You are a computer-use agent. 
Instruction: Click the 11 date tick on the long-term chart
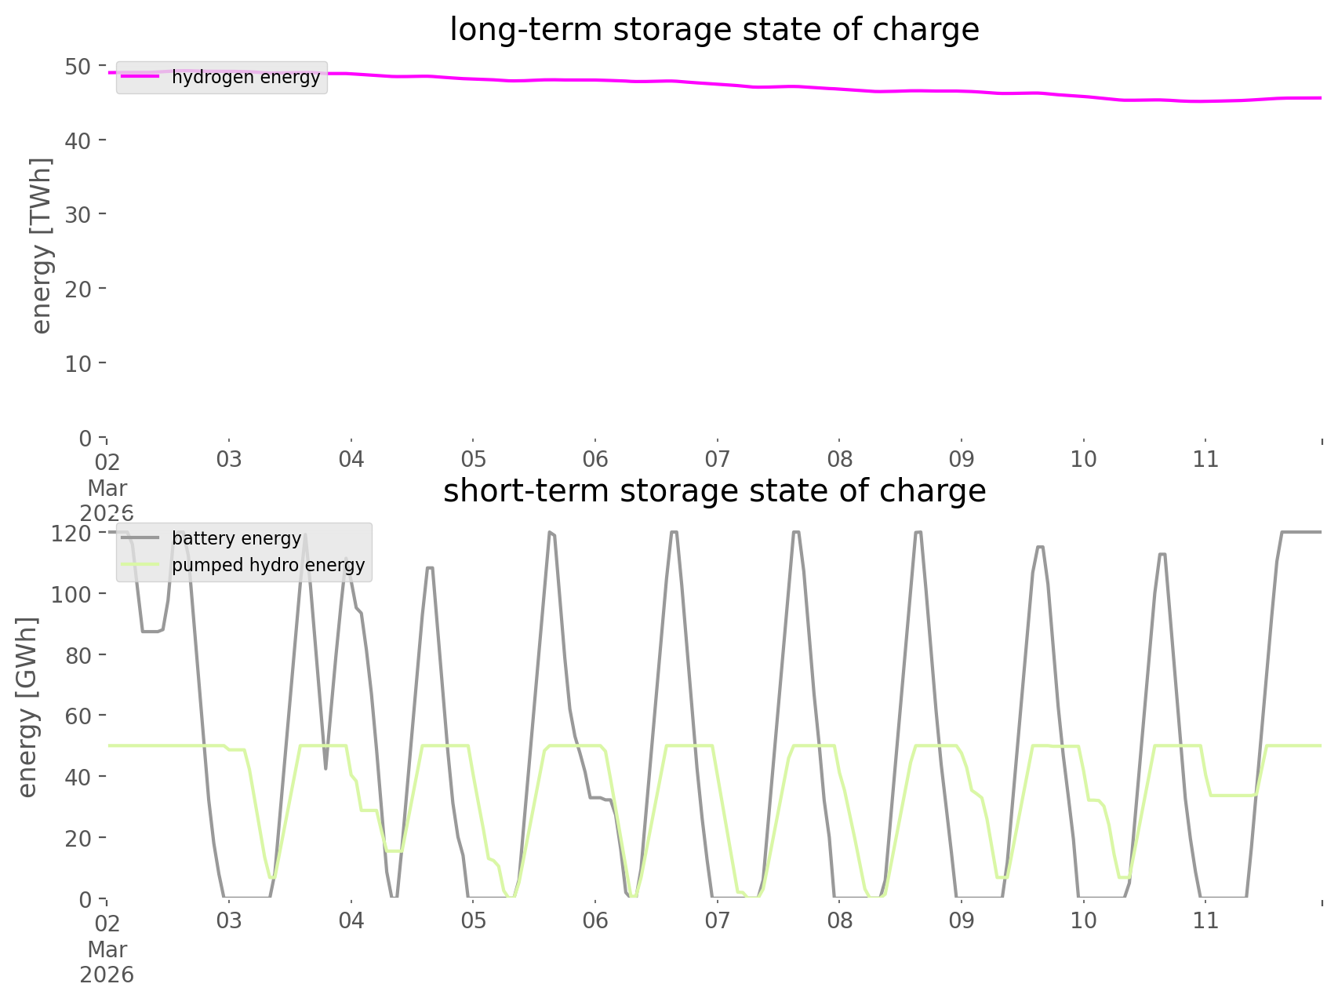coord(1205,459)
